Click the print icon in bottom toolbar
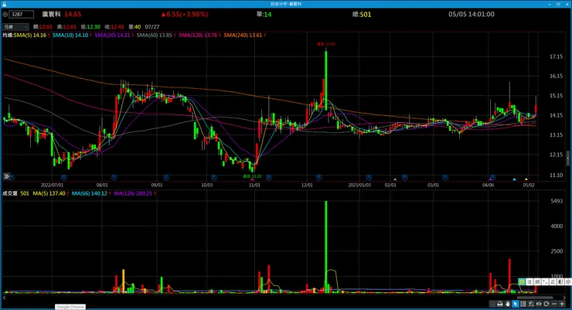 [500, 304]
